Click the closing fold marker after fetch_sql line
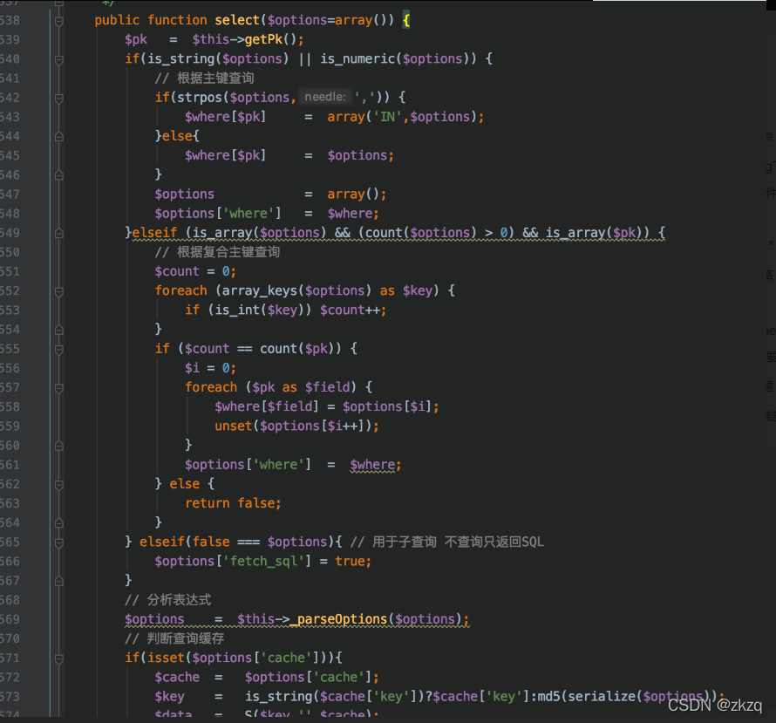Screen dimensions: 776x723 click(59, 581)
